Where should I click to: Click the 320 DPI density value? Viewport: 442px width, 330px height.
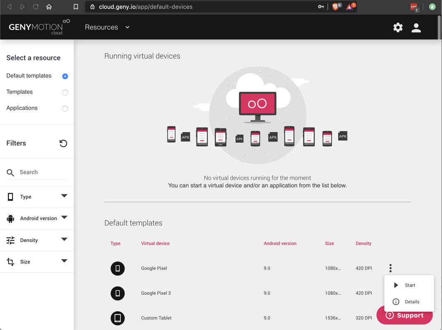(364, 318)
